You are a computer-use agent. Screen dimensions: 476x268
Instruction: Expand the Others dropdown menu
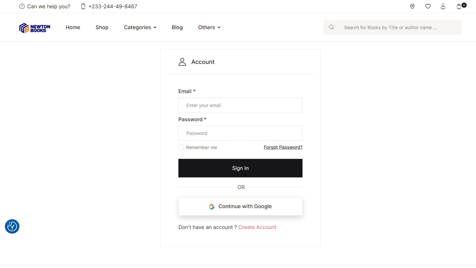[x=209, y=27]
